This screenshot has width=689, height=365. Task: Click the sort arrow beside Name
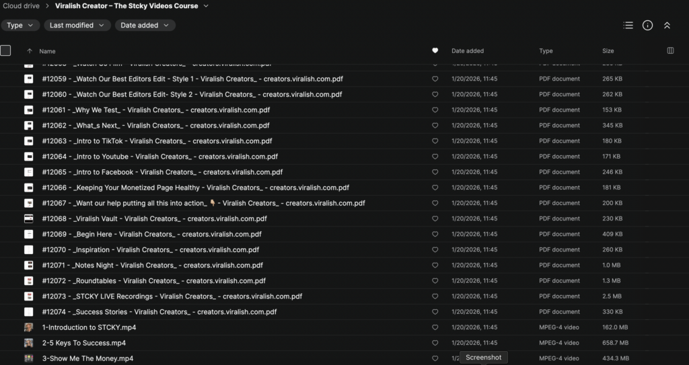[30, 51]
